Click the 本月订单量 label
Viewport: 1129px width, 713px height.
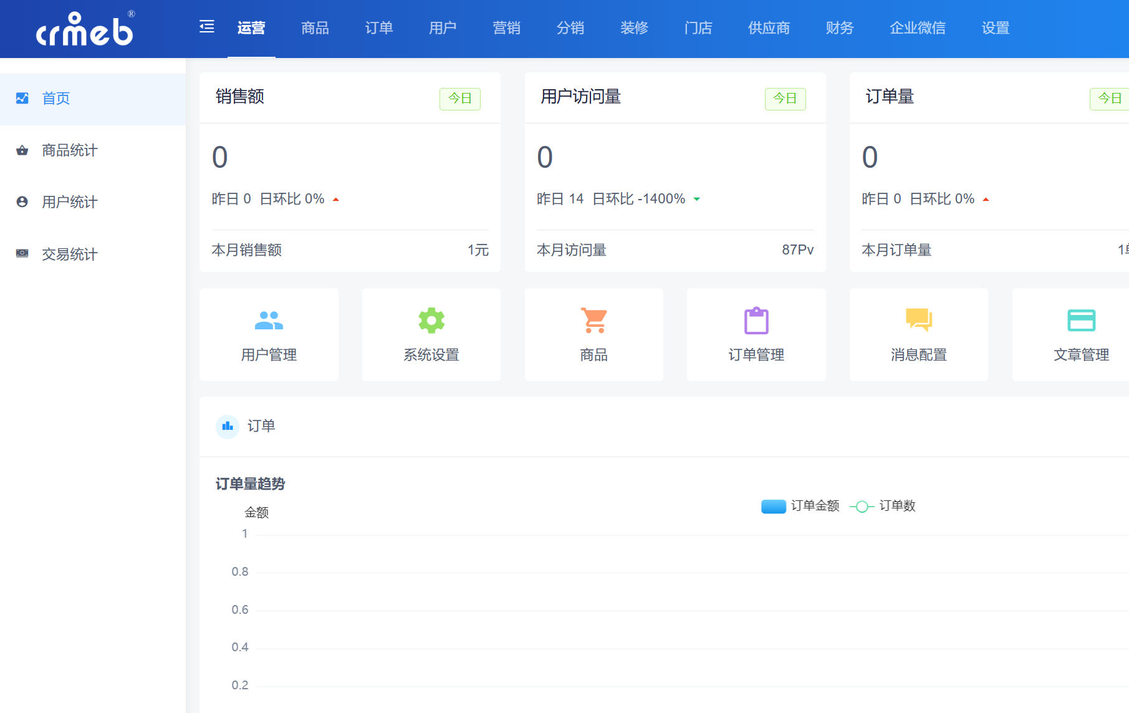pyautogui.click(x=896, y=250)
